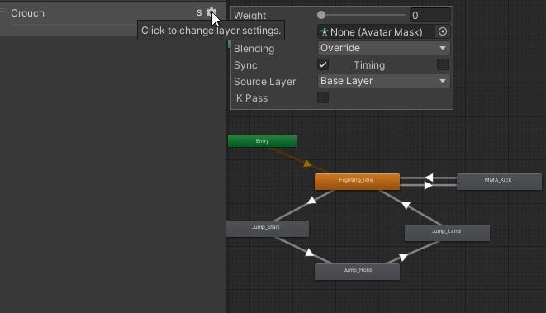This screenshot has height=313, width=546.
Task: Edit the Weight value field
Action: [x=430, y=16]
